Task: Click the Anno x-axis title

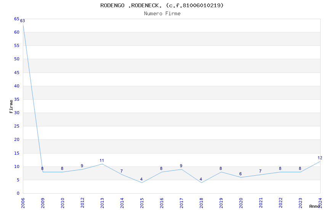Action: (314, 206)
